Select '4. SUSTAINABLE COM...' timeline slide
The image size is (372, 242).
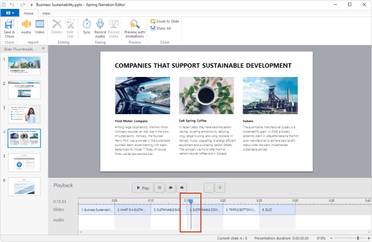[x=206, y=210]
